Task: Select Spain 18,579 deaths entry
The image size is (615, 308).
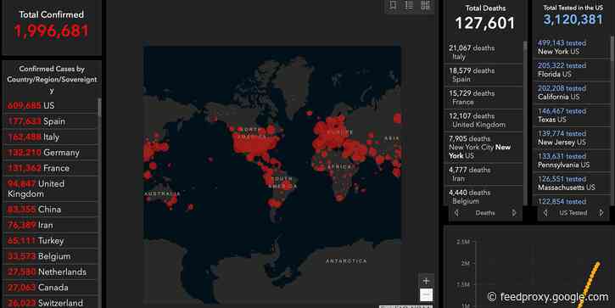Action: click(484, 75)
